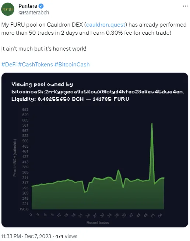190x241 pixels.
Task: Click the 196.6 y-axis tick label
Action: click(24, 209)
